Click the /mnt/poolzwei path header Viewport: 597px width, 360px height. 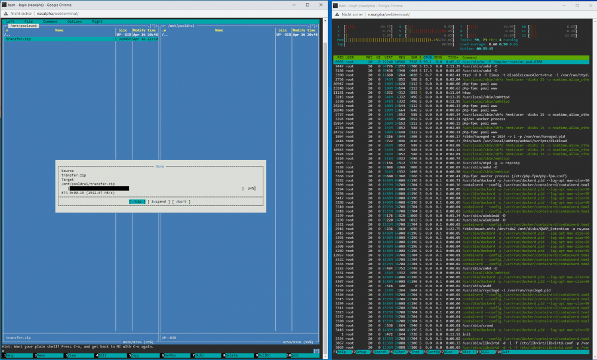pyautogui.click(x=24, y=26)
